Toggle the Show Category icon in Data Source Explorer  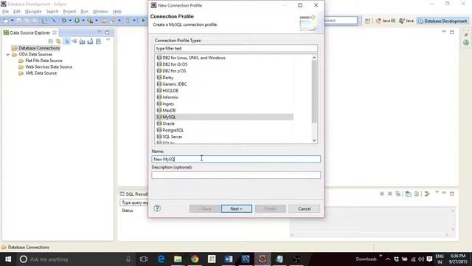click(x=66, y=41)
